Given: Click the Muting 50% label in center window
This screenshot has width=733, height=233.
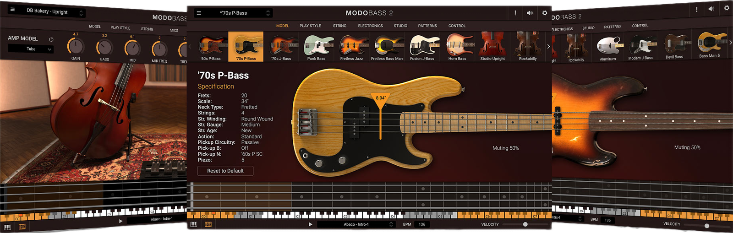Looking at the screenshot, I should coord(506,148).
